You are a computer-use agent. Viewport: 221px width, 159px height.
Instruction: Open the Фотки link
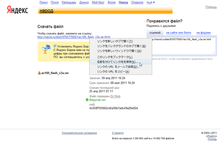point(111,2)
